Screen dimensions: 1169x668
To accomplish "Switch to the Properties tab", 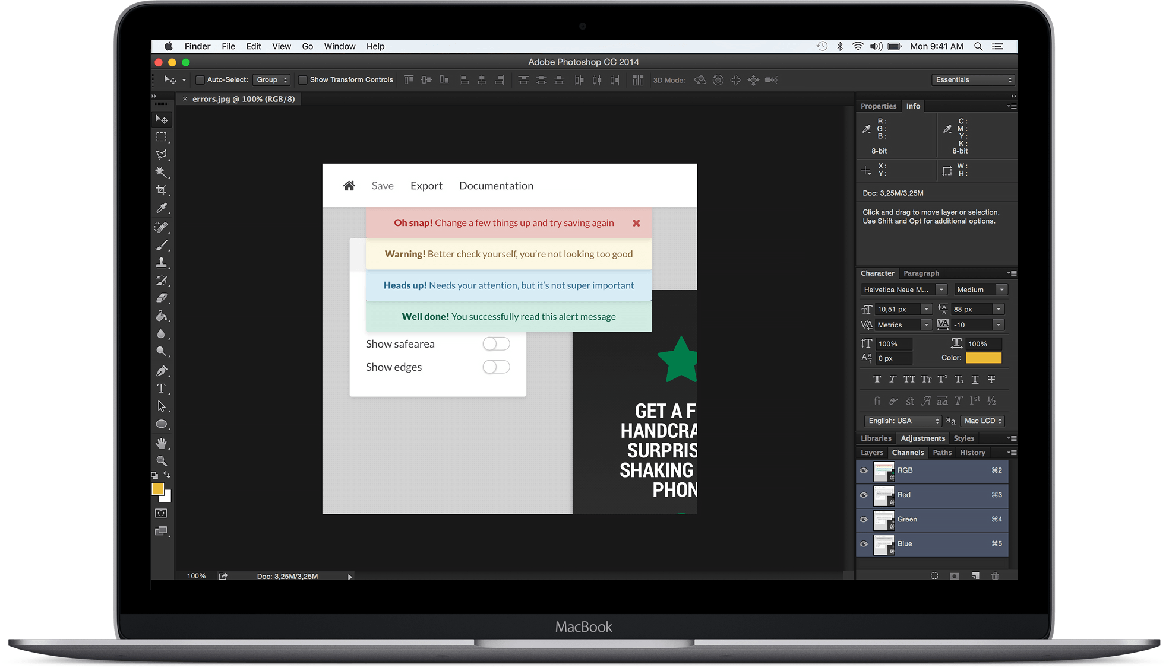I will coord(879,106).
